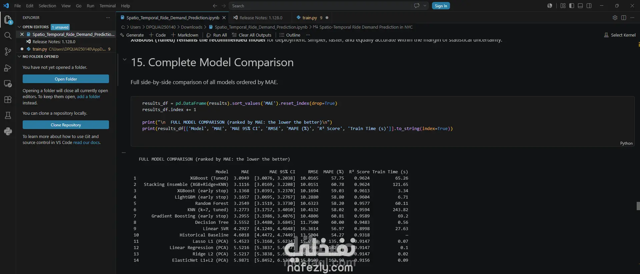
Task: Open the Terminal menu
Action: pyautogui.click(x=107, y=6)
